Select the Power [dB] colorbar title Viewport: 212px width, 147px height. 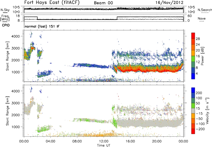[202, 56]
